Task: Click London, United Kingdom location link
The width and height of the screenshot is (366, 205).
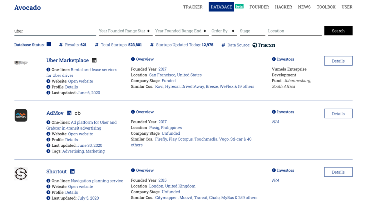Action: (x=172, y=186)
